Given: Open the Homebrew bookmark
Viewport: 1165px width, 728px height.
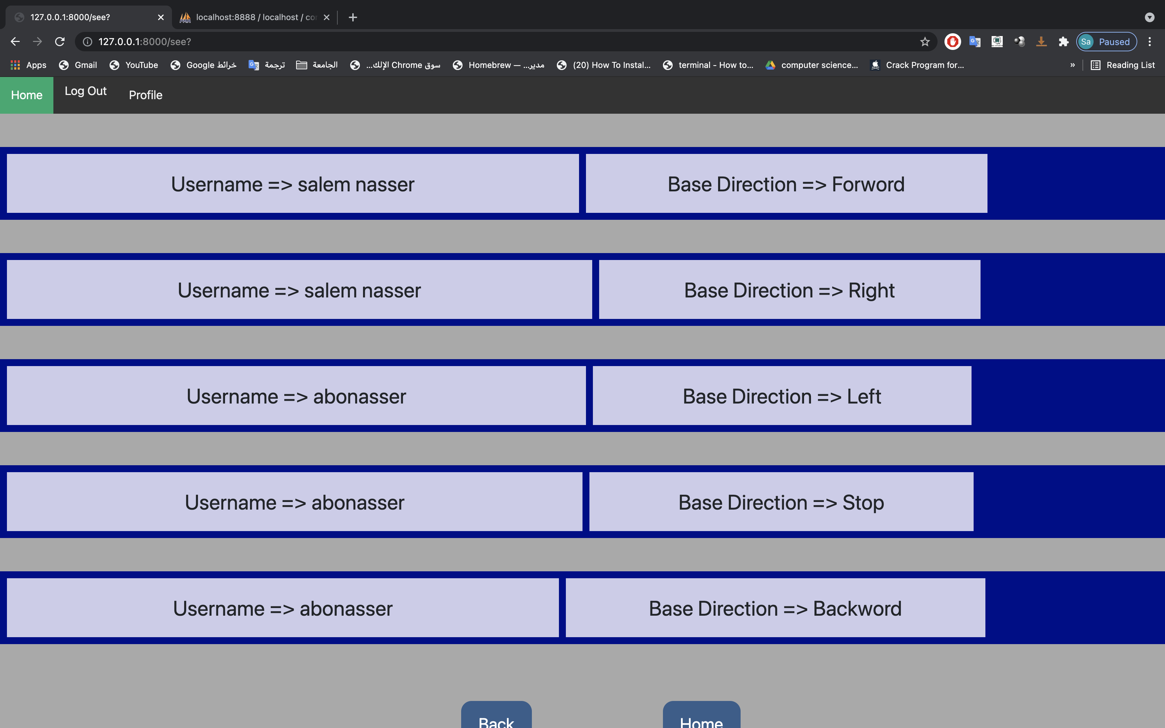Looking at the screenshot, I should point(499,65).
